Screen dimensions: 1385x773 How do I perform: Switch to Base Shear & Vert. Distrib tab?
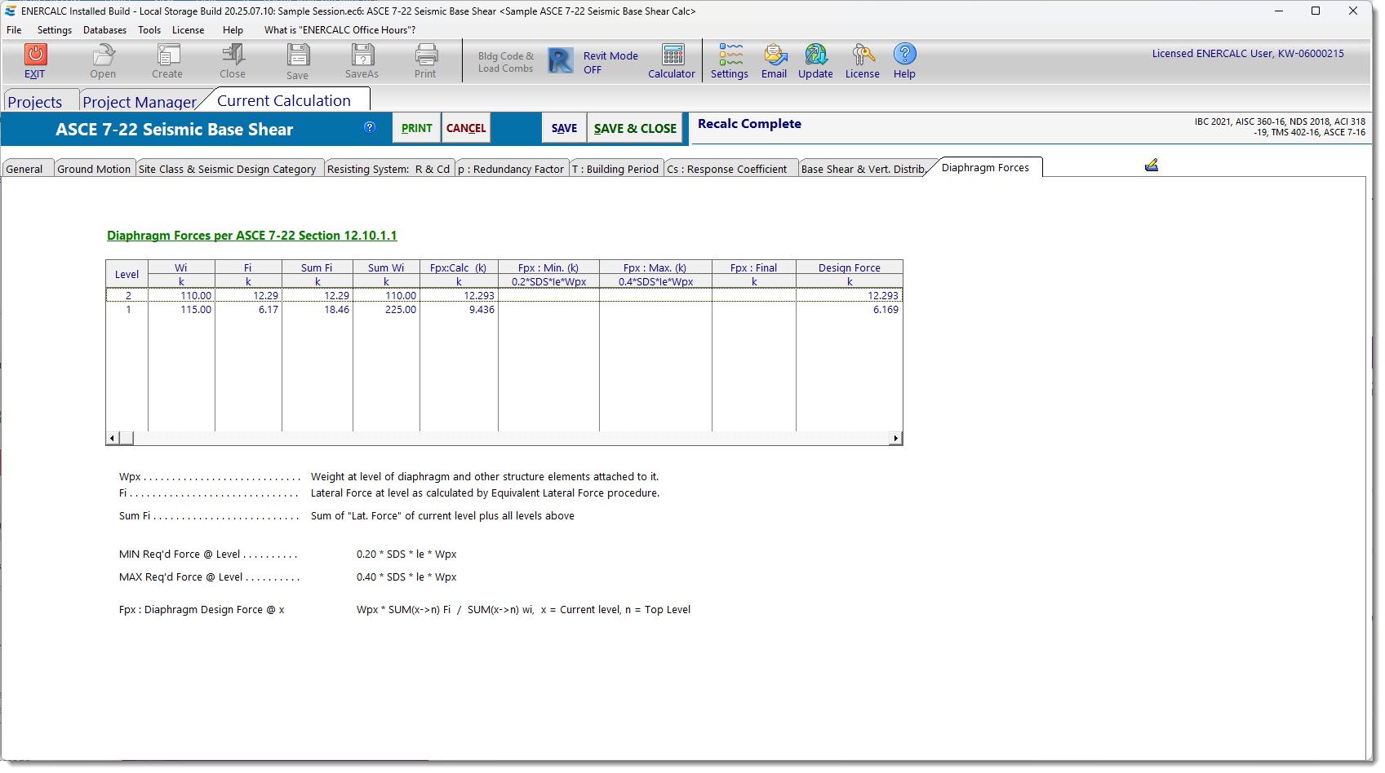pyautogui.click(x=863, y=169)
